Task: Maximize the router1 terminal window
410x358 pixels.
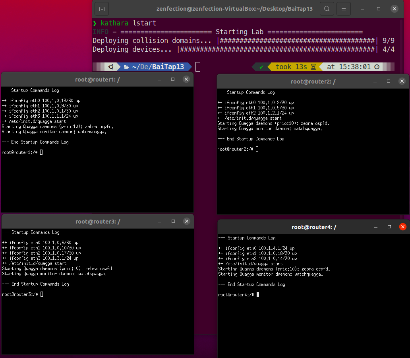Action: coord(173,79)
